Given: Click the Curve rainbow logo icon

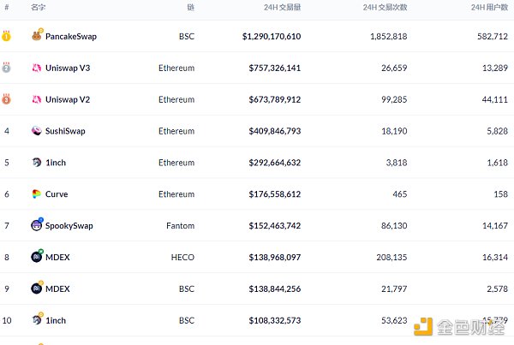Looking at the screenshot, I should 37,194.
